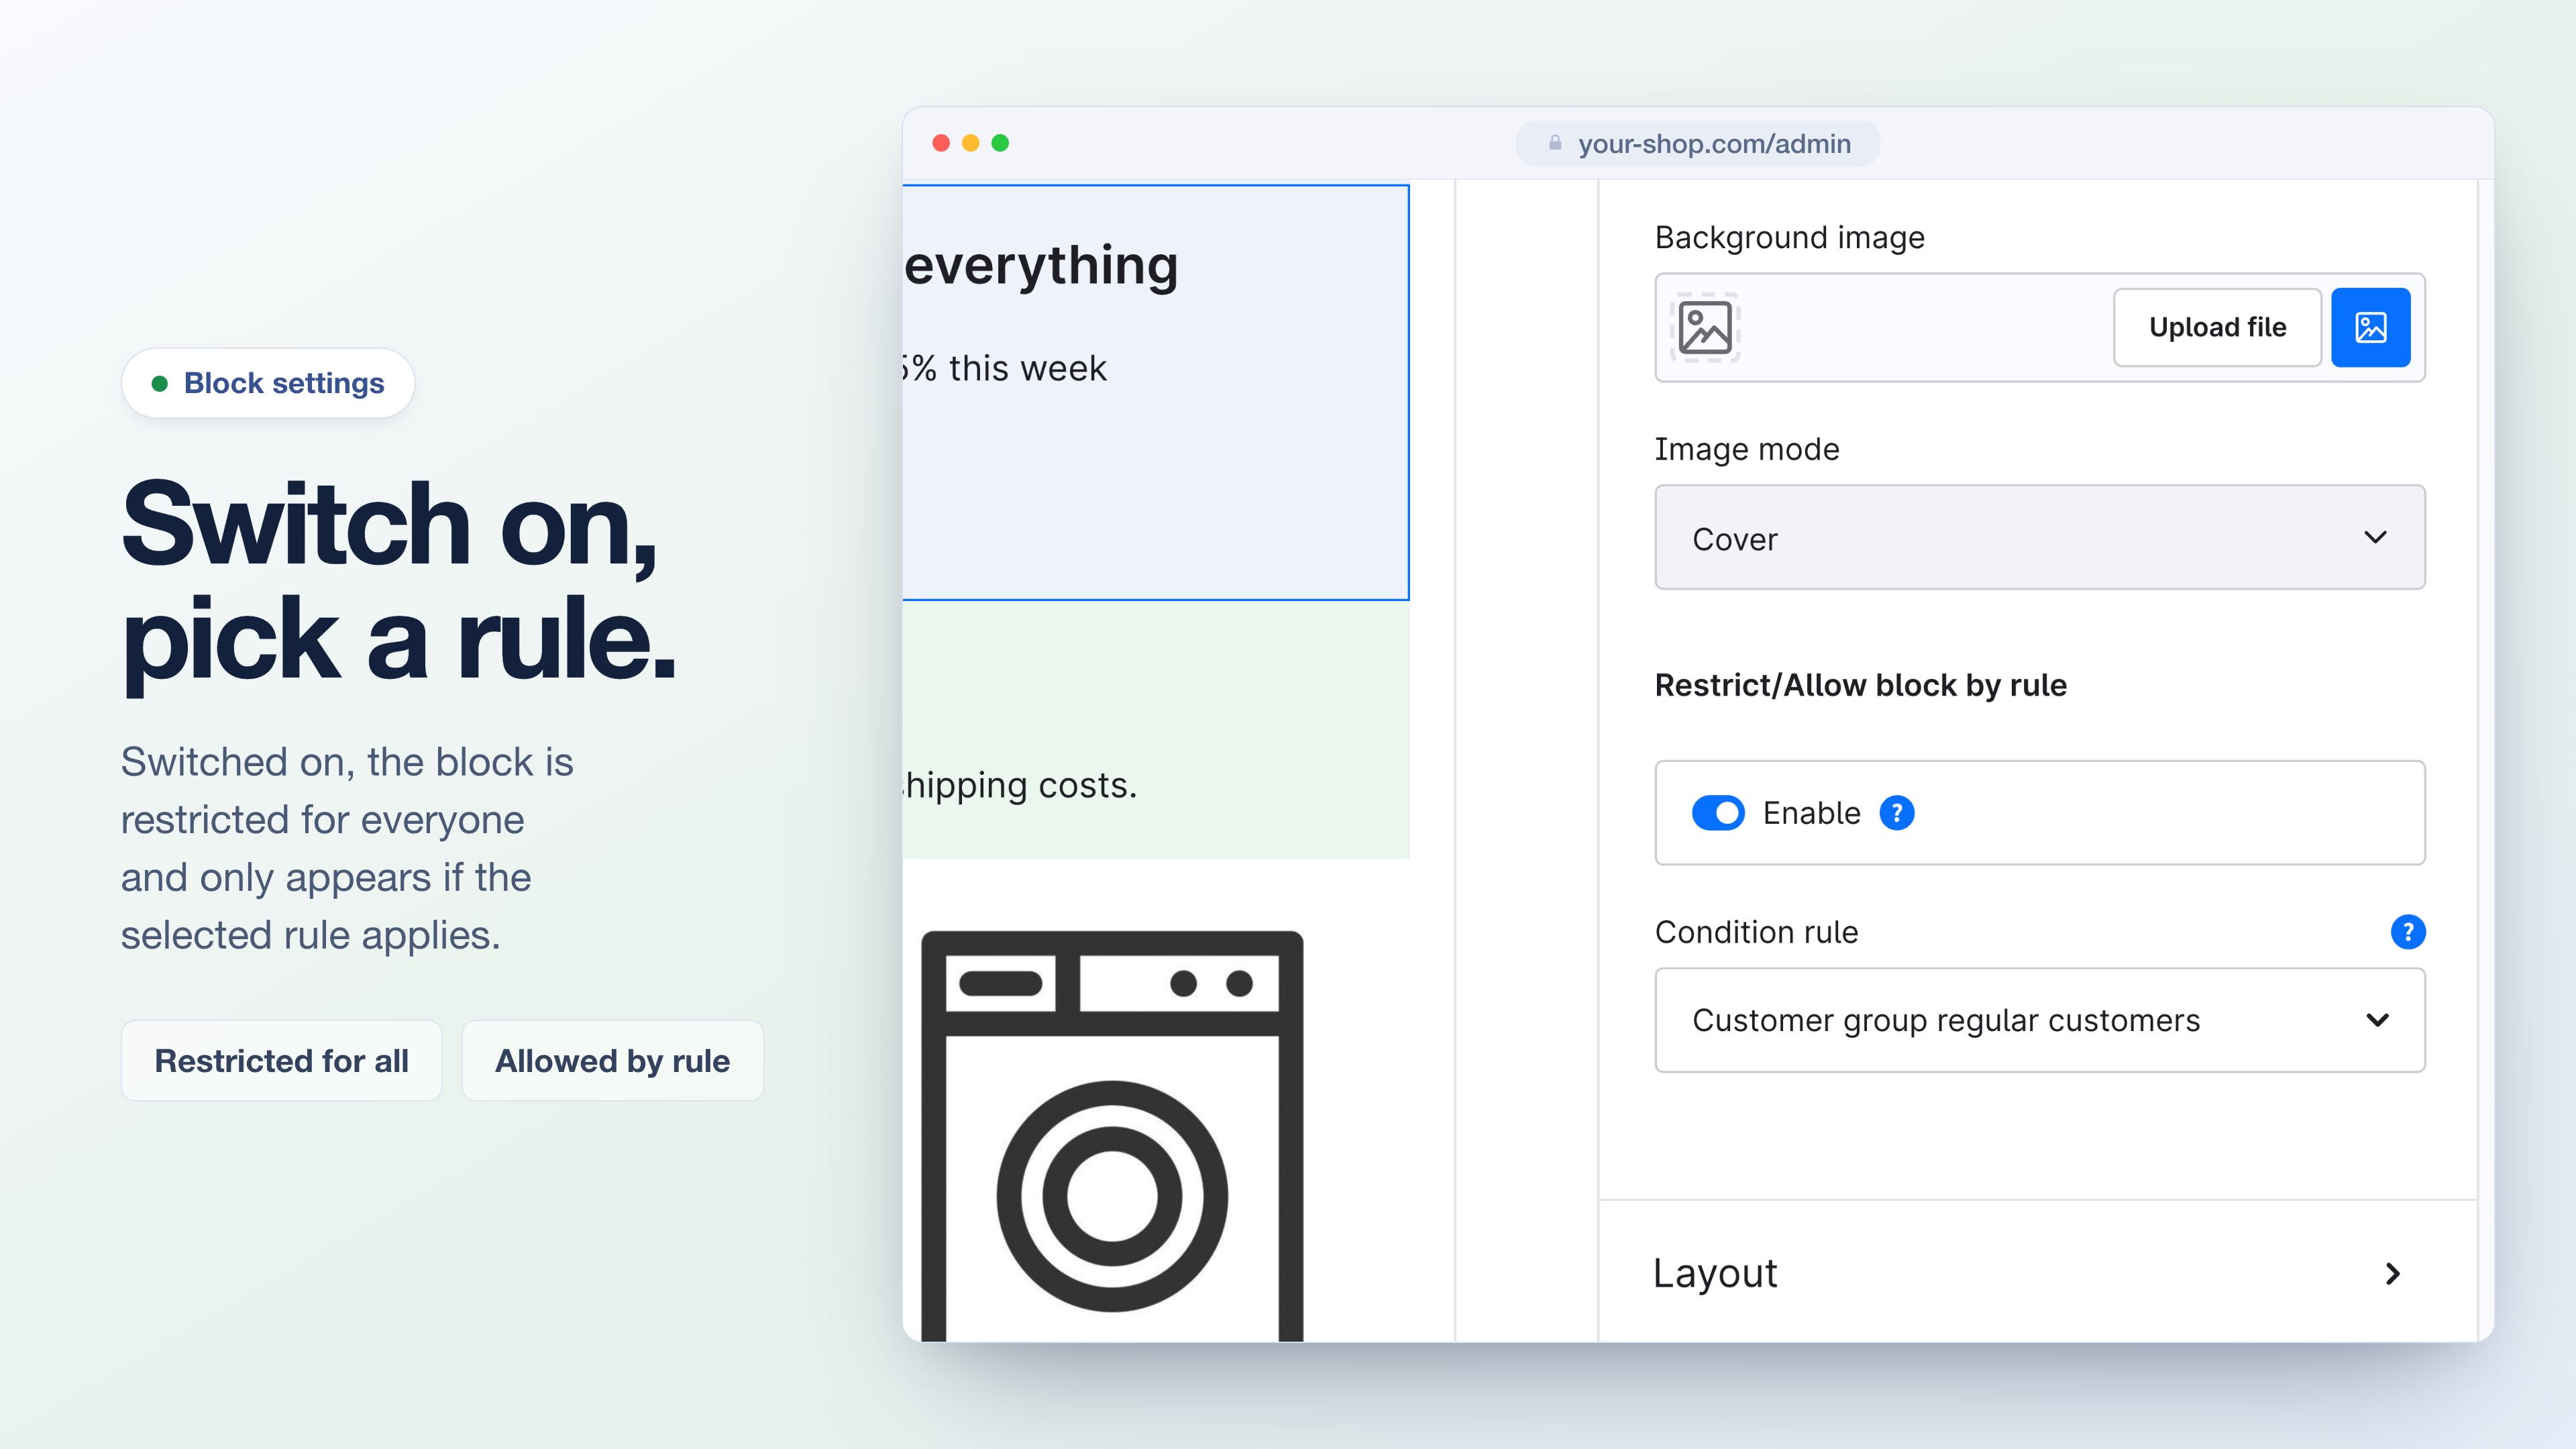Screen dimensions: 2576x1449
Task: Click the background image placeholder thumbnail
Action: click(1705, 327)
